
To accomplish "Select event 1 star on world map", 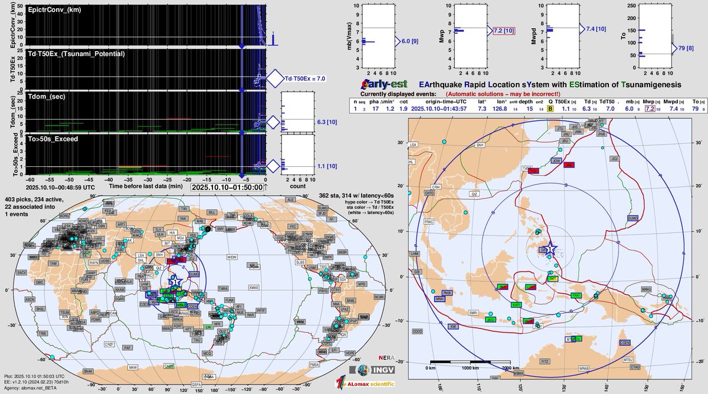I will [x=175, y=282].
